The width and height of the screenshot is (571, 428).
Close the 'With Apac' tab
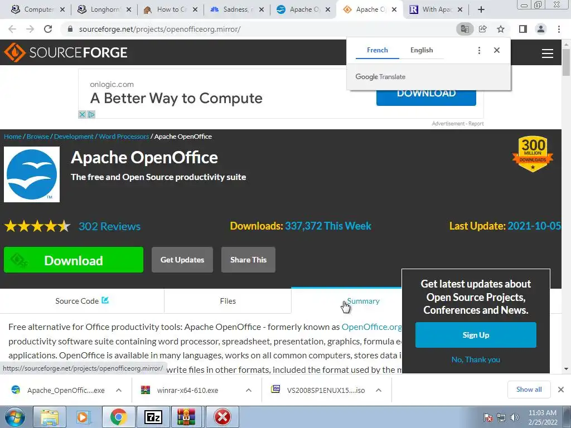tap(460, 10)
